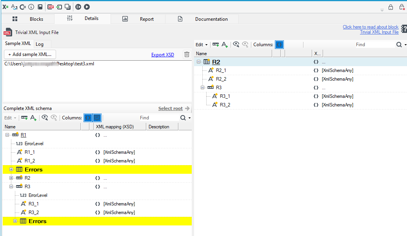
Task: Toggle Description column button in schema panel
Action: (97, 118)
